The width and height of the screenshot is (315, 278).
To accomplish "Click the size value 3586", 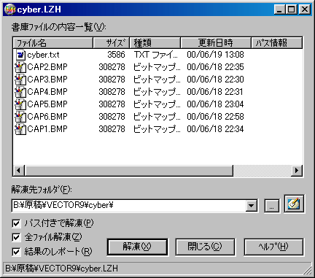I will (x=116, y=55).
